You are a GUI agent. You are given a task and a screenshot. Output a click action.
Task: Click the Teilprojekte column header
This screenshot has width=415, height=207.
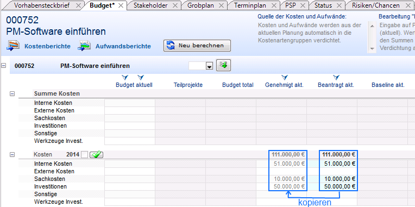click(x=188, y=85)
